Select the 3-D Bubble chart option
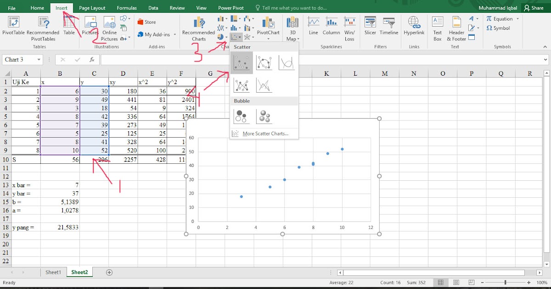This screenshot has width=551, height=289. tap(264, 116)
